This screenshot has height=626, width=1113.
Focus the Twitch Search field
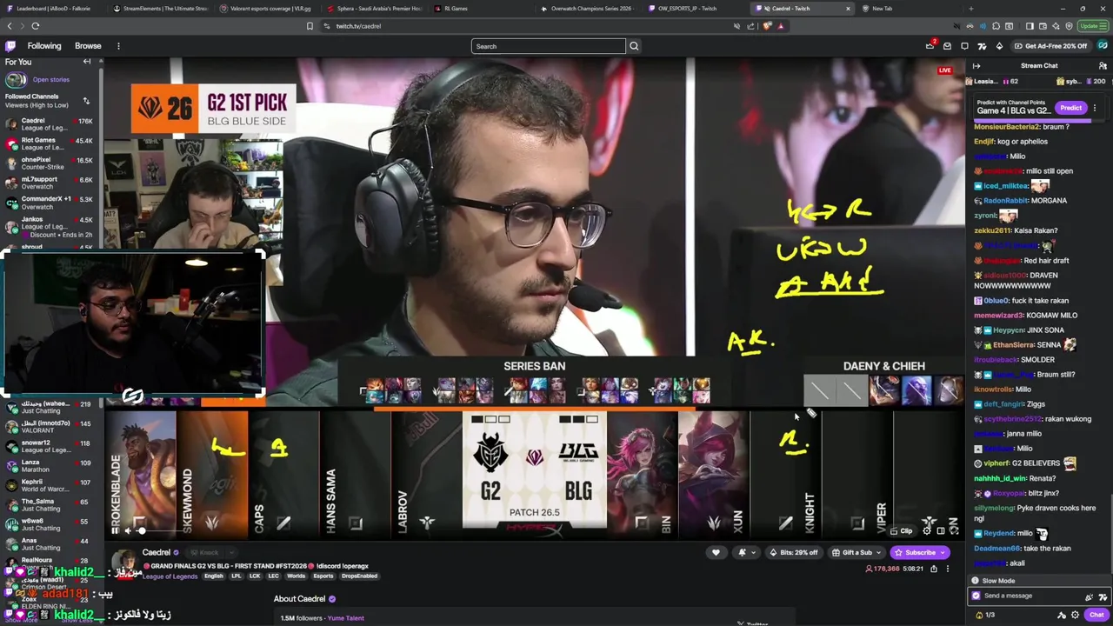pos(548,46)
